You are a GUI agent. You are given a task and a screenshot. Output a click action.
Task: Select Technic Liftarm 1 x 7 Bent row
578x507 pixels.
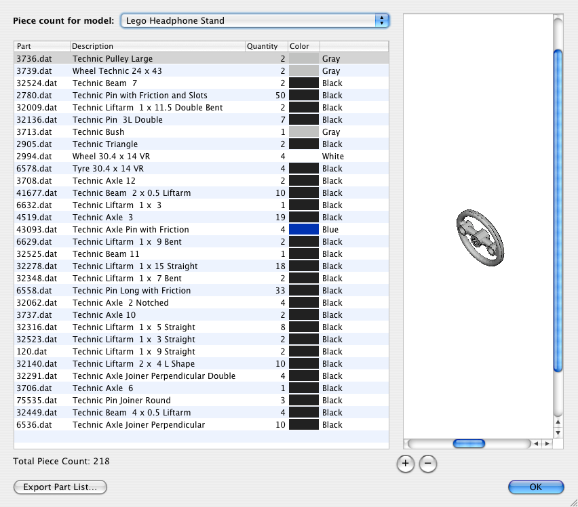(x=201, y=278)
